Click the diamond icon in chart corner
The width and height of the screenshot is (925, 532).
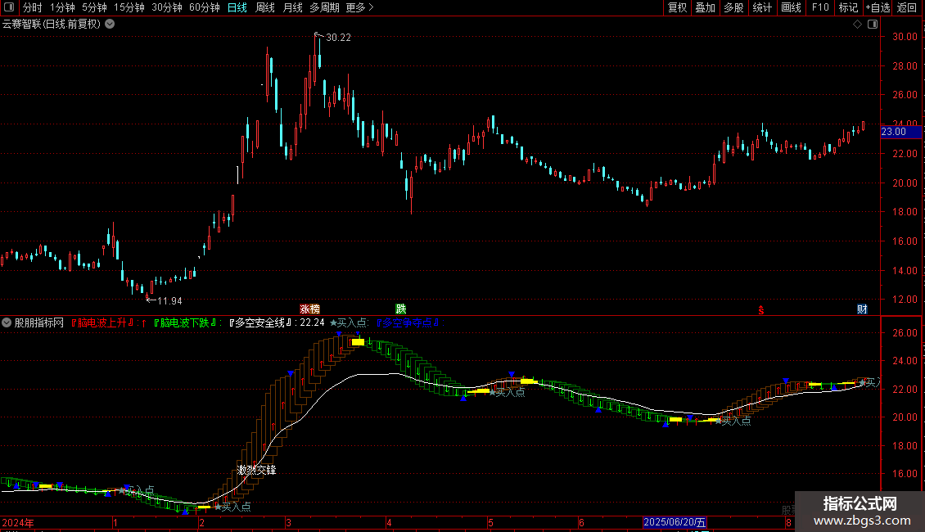(858, 25)
